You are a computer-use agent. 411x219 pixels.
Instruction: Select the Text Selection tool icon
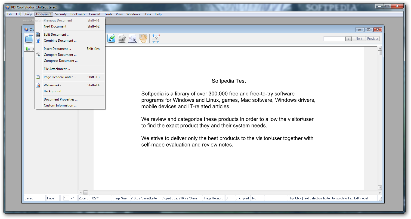(132, 38)
